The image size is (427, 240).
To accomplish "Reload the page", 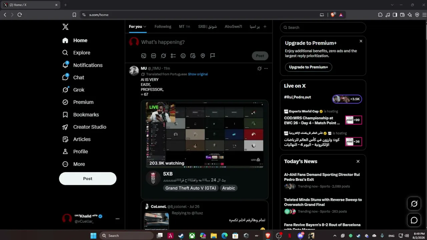I will tap(20, 15).
